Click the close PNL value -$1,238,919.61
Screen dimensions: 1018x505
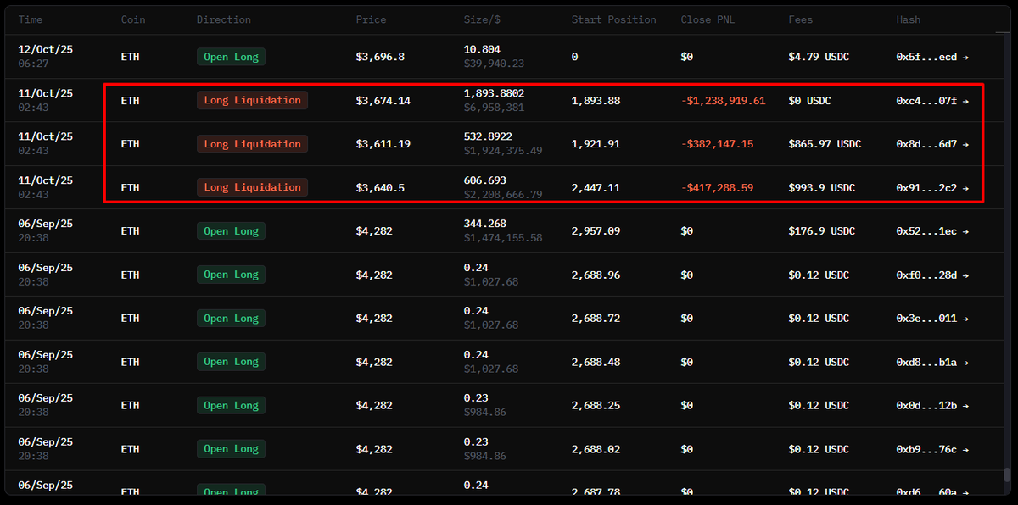(x=723, y=101)
